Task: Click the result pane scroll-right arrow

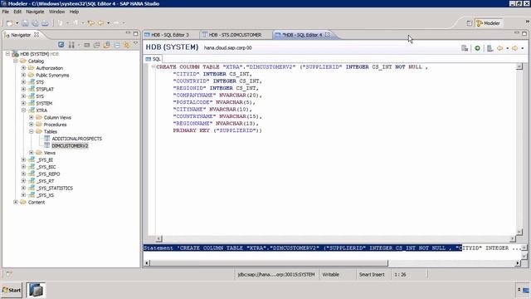Action: point(518,263)
